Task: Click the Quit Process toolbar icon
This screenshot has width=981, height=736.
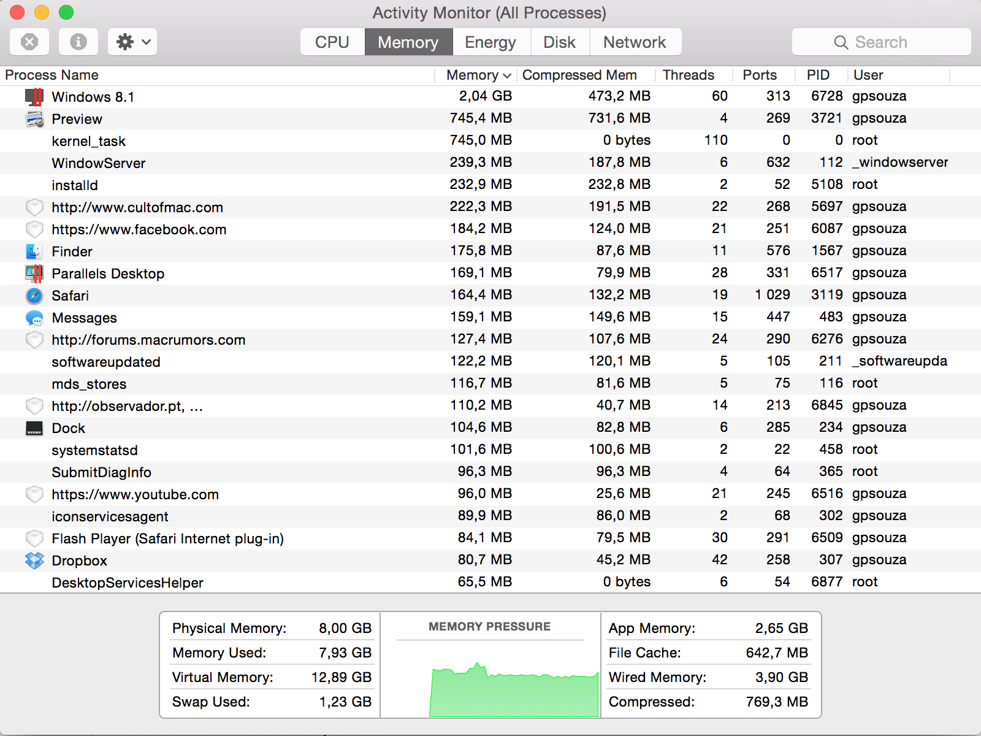Action: pyautogui.click(x=29, y=42)
